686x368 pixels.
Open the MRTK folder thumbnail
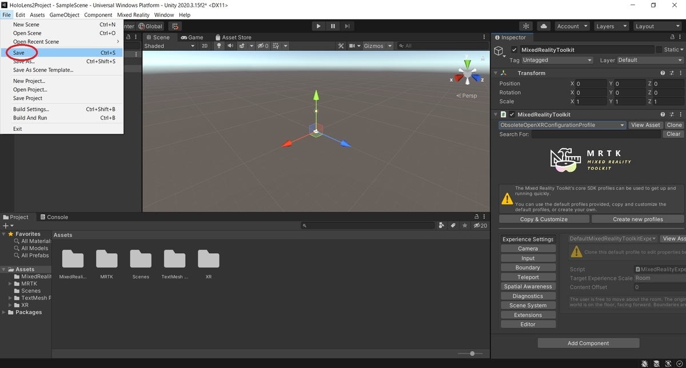pyautogui.click(x=107, y=259)
